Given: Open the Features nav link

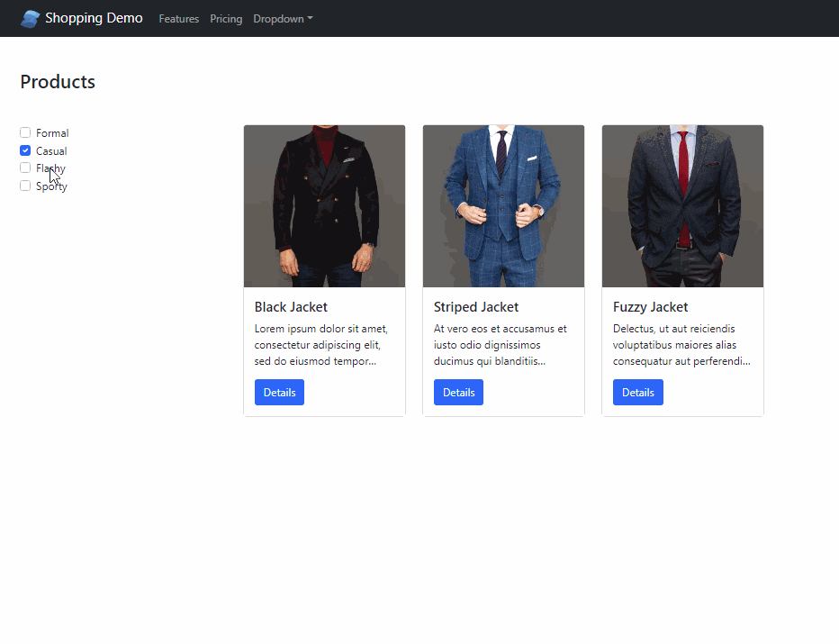Looking at the screenshot, I should pyautogui.click(x=179, y=19).
